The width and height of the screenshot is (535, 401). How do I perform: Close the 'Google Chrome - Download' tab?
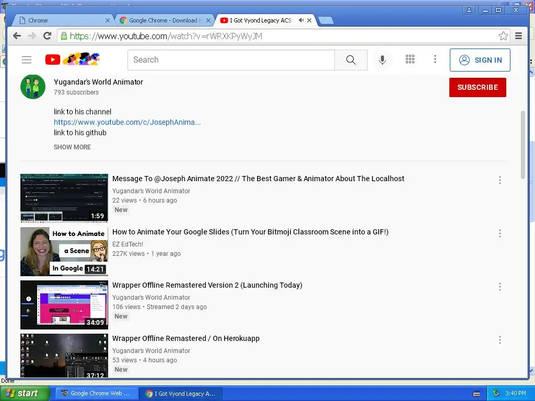(x=208, y=20)
